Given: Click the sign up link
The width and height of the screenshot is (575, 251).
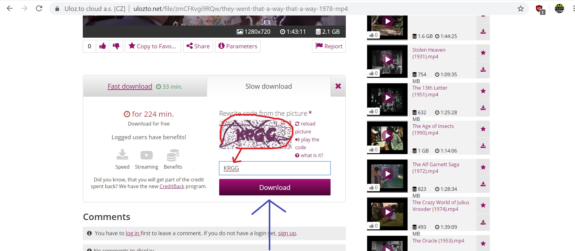Looking at the screenshot, I should pos(287,233).
